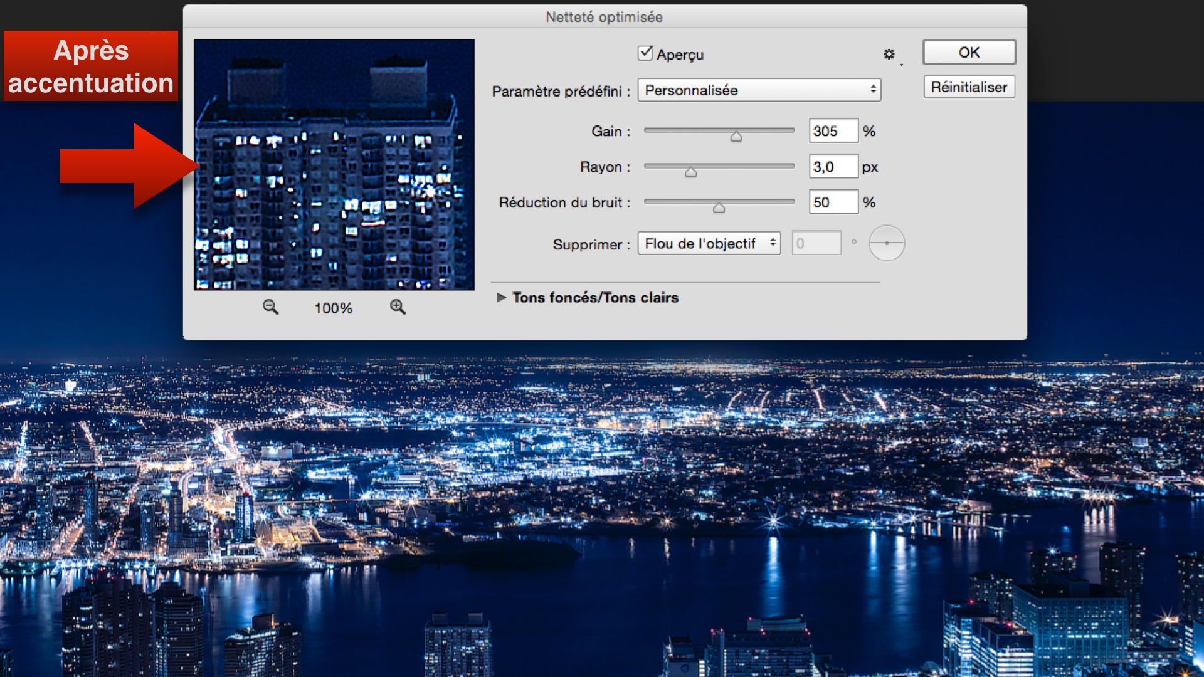1204x677 pixels.
Task: Toggle the Aperçu preview checkbox
Action: point(645,53)
